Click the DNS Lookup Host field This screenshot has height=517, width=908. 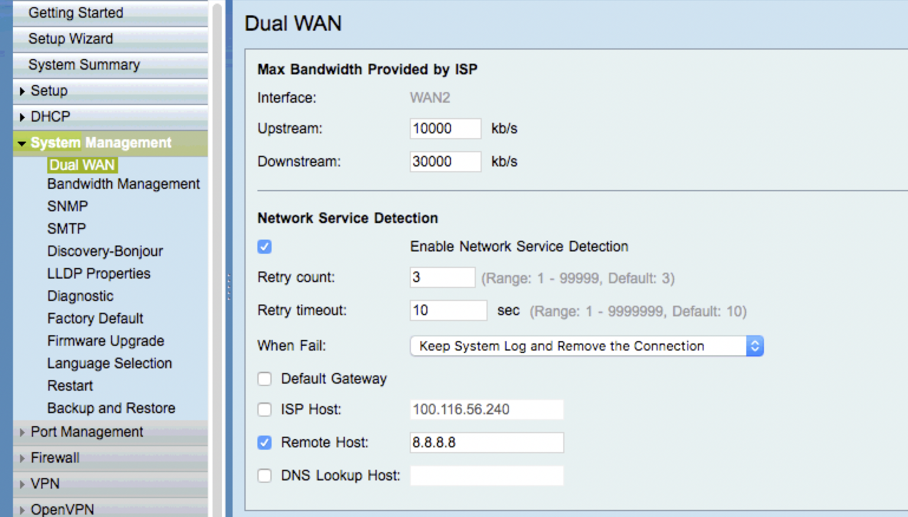(x=487, y=476)
